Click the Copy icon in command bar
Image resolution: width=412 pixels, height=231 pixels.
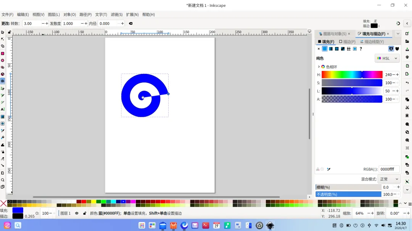point(407,99)
